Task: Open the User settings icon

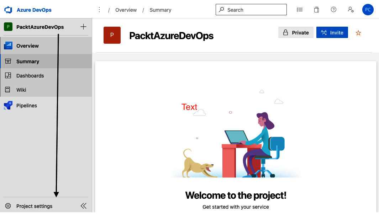Action: click(351, 10)
